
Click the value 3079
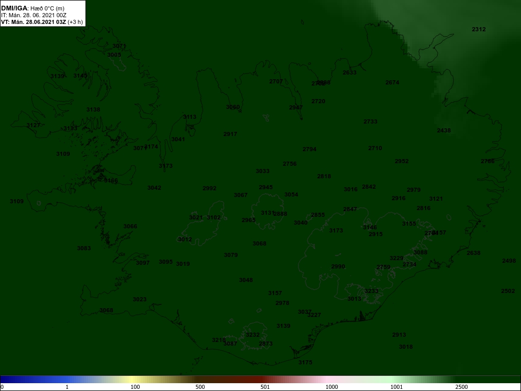[x=231, y=255]
